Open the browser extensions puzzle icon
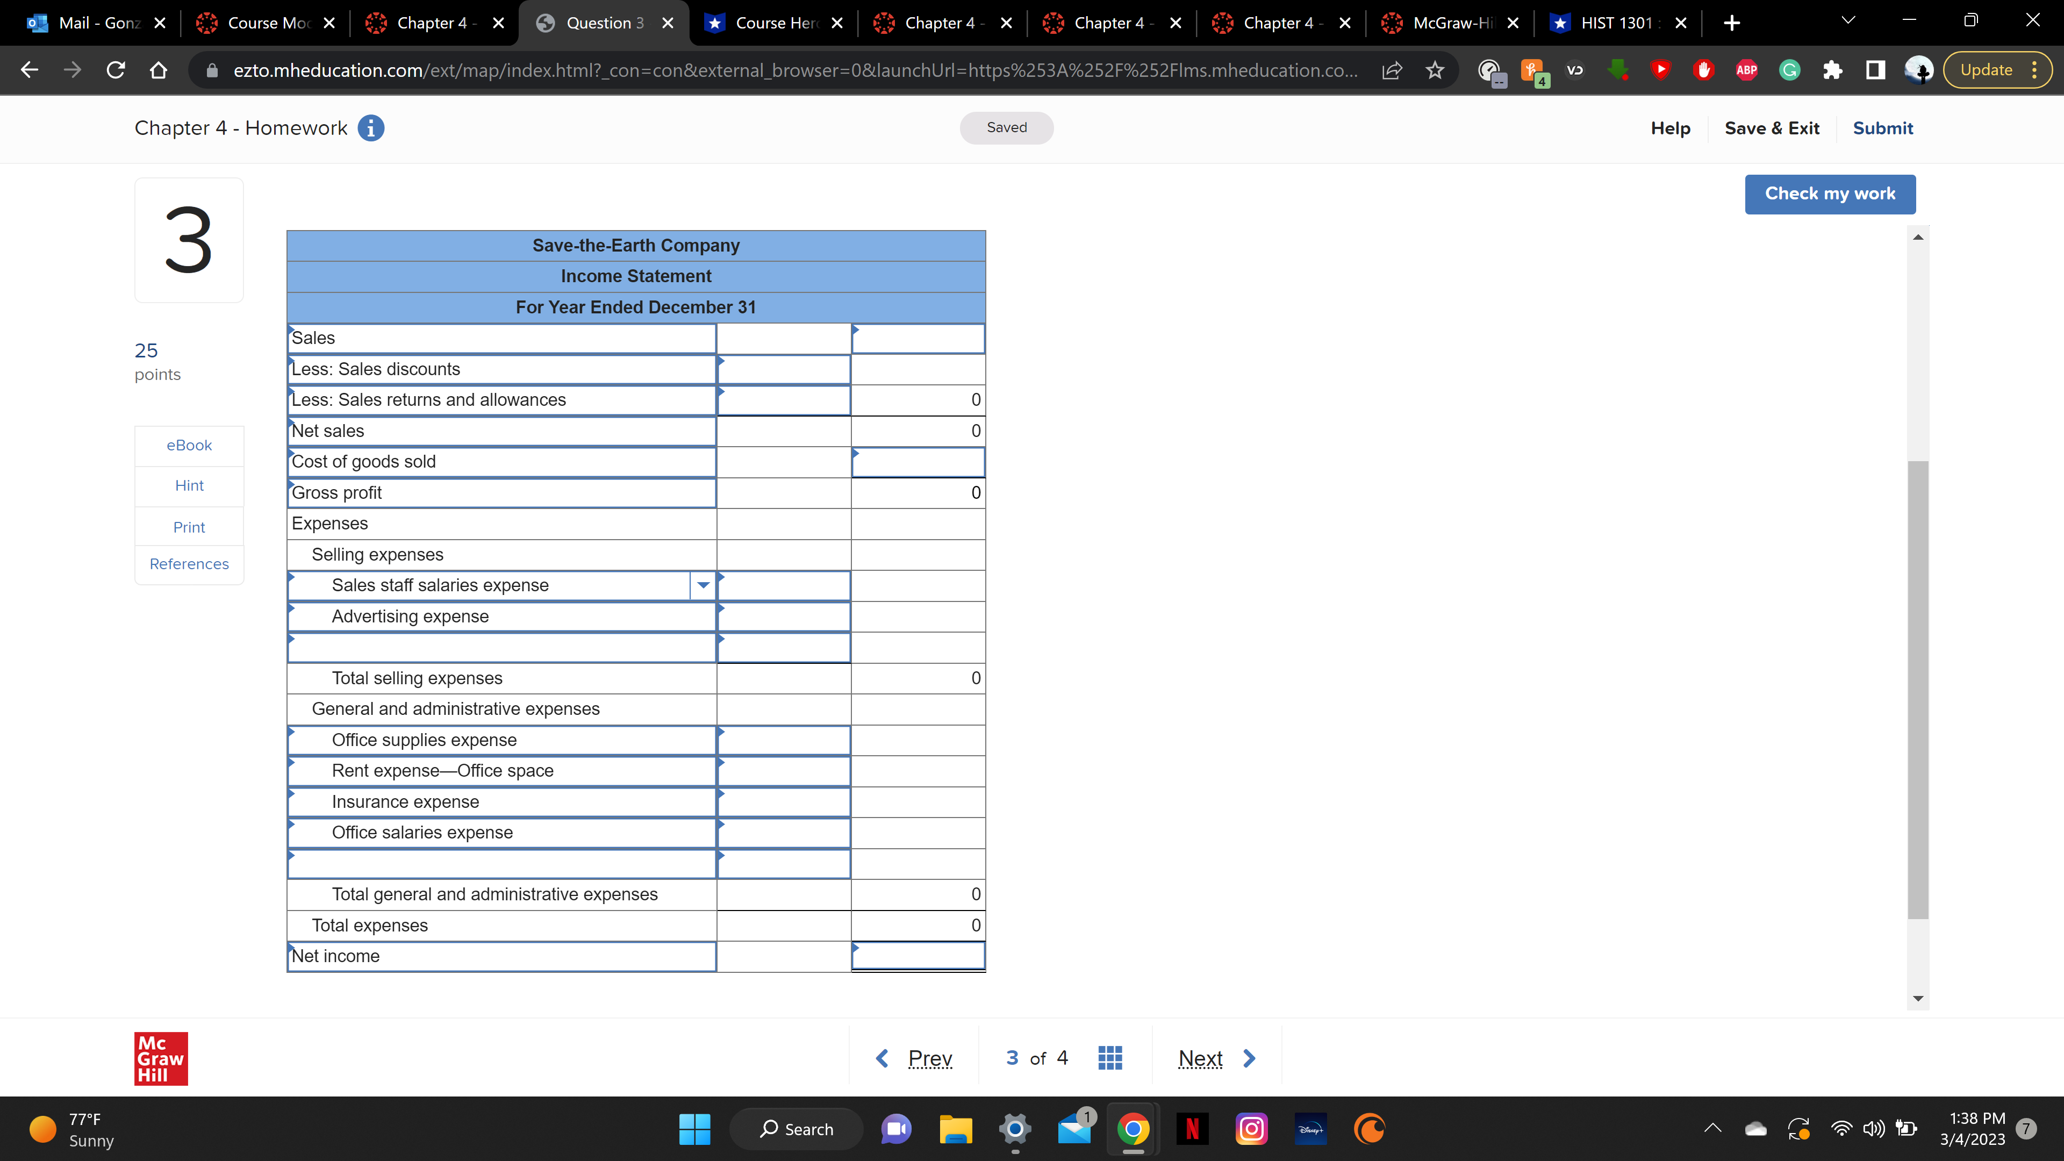 click(x=1832, y=70)
